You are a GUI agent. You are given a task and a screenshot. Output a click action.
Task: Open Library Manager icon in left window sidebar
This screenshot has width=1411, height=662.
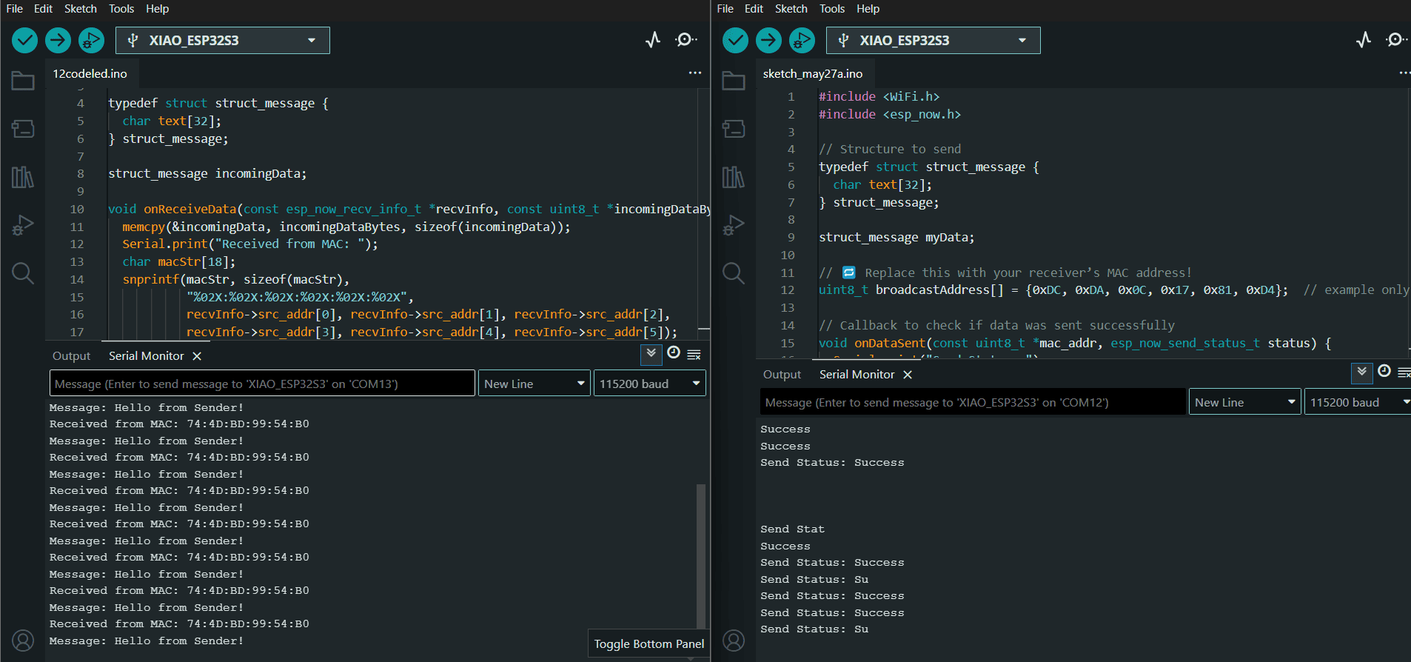click(23, 177)
